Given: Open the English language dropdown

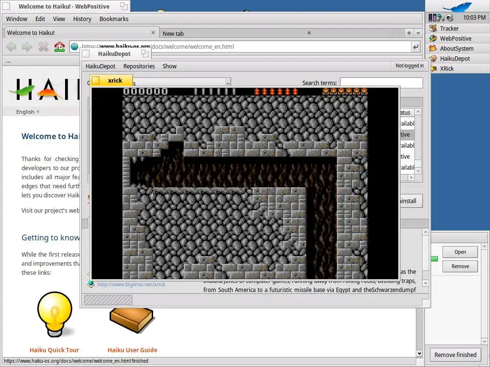Looking at the screenshot, I should point(28,112).
